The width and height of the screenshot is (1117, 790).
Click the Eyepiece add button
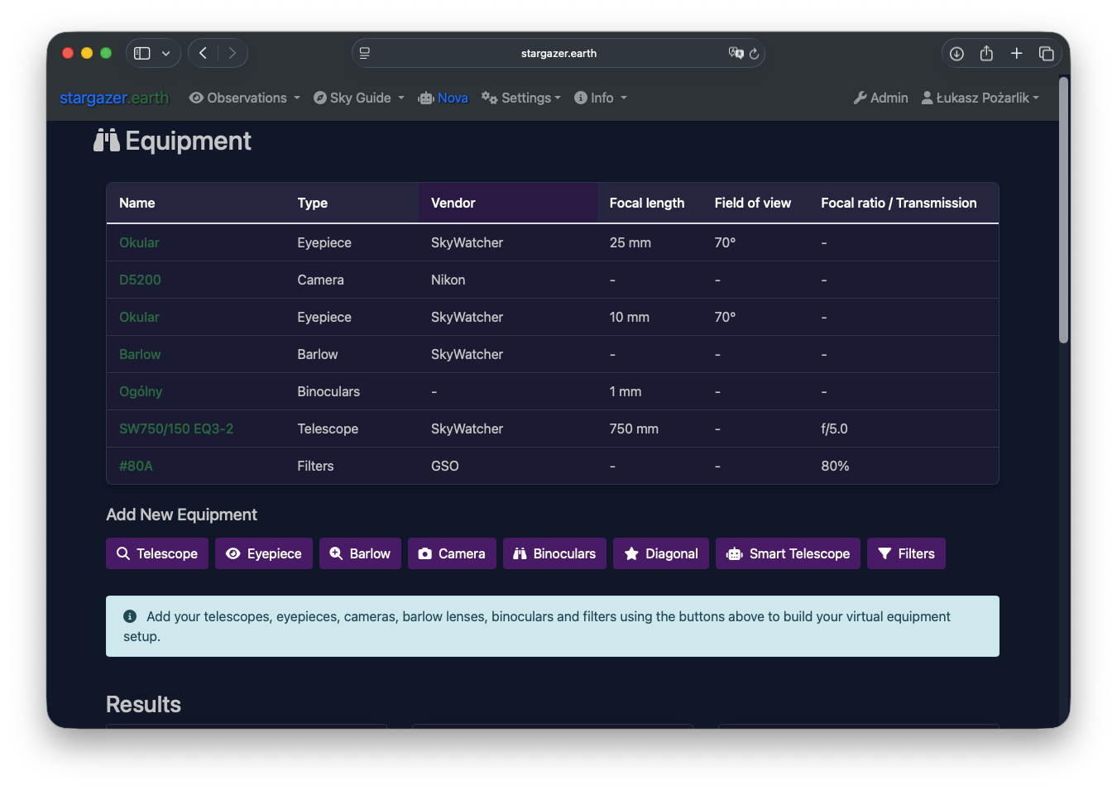[264, 553]
